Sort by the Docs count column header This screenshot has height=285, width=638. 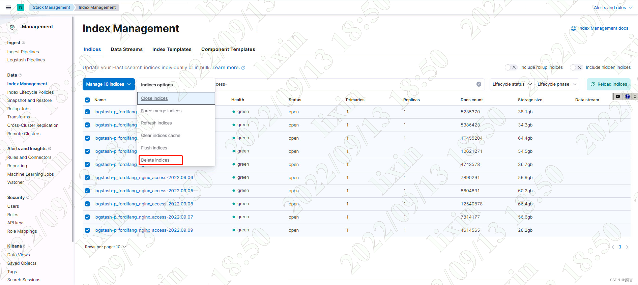(x=472, y=100)
